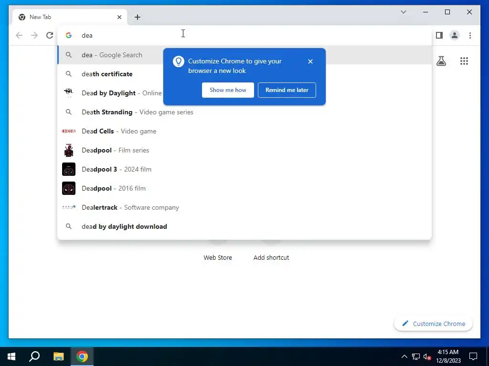Click the Deadpool 2016 film thumbnail
The height and width of the screenshot is (366, 489).
pos(69,188)
